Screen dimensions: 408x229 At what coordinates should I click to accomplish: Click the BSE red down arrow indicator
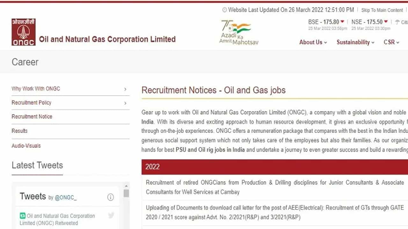tap(342, 22)
